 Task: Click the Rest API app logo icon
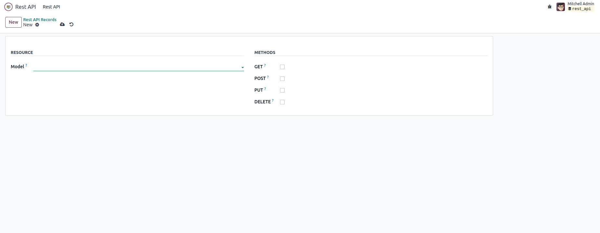(8, 7)
